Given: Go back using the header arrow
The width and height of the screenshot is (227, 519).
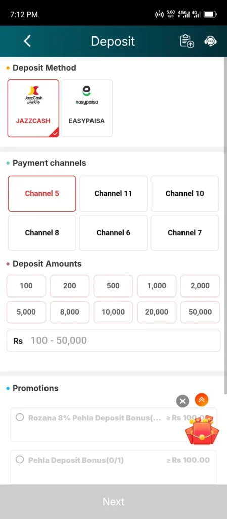Looking at the screenshot, I should click(27, 41).
